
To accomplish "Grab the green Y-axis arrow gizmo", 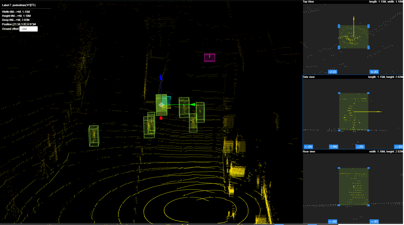I will 193,104.
